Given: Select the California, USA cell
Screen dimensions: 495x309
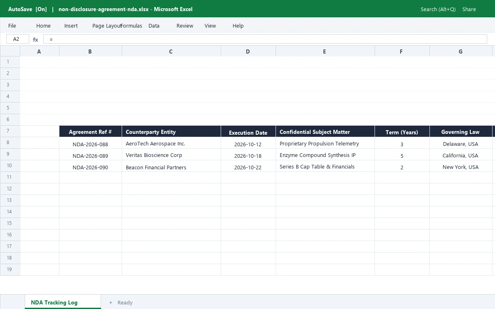Looking at the screenshot, I should point(461,154).
